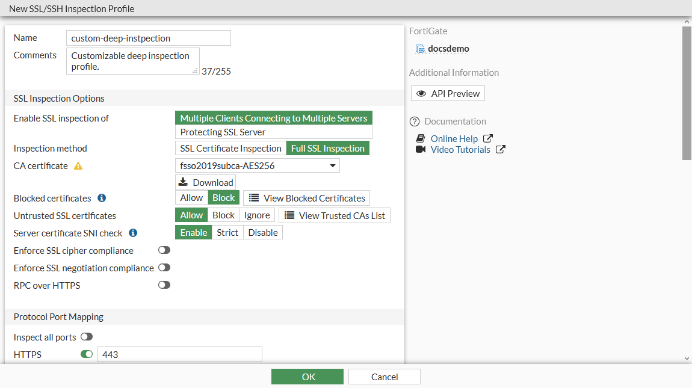Image resolution: width=692 pixels, height=388 pixels.
Task: Disable the HTTPS protocol toggle
Action: tap(86, 354)
